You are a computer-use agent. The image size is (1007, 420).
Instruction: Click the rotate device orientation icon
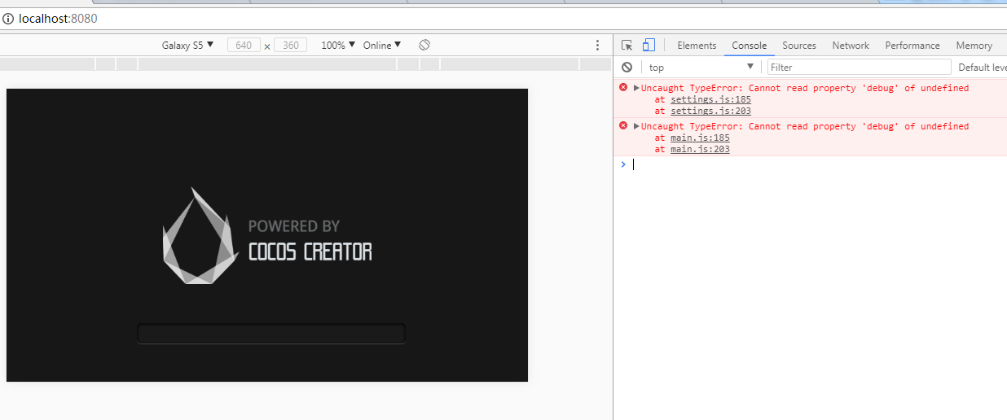click(424, 45)
